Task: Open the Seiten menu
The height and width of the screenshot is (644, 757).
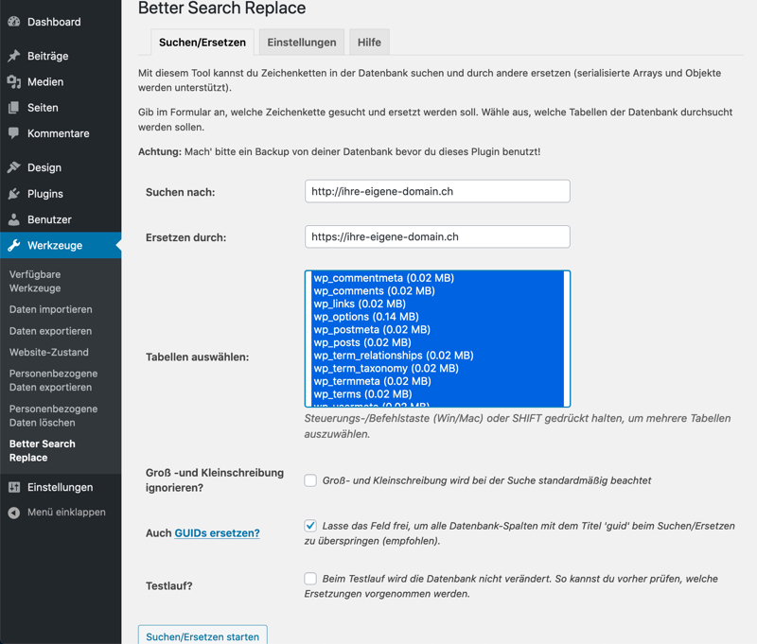Action: pyautogui.click(x=43, y=108)
